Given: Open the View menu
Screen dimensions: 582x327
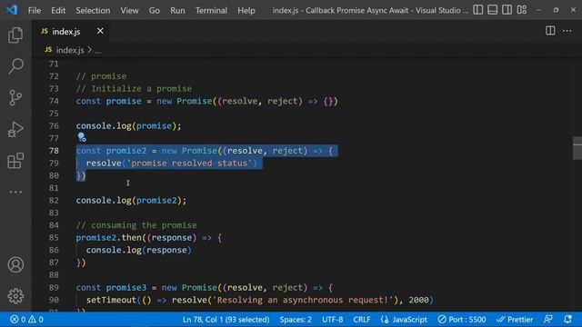Looking at the screenshot, I should 129,10.
